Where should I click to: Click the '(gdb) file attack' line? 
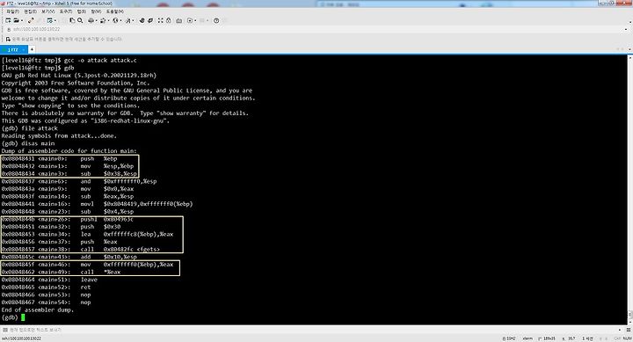click(x=30, y=128)
